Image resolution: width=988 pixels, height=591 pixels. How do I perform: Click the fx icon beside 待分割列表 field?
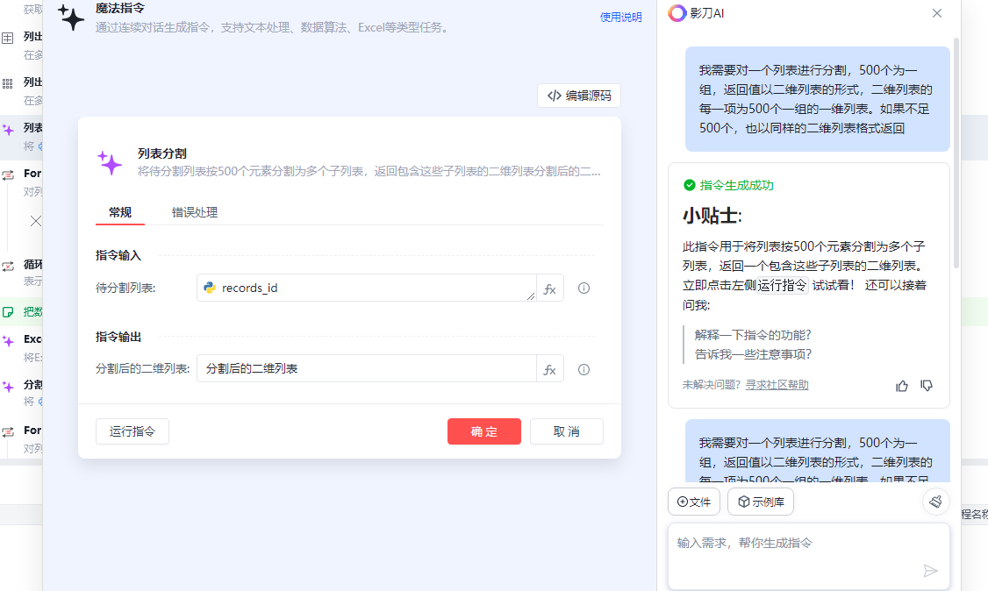coord(550,288)
